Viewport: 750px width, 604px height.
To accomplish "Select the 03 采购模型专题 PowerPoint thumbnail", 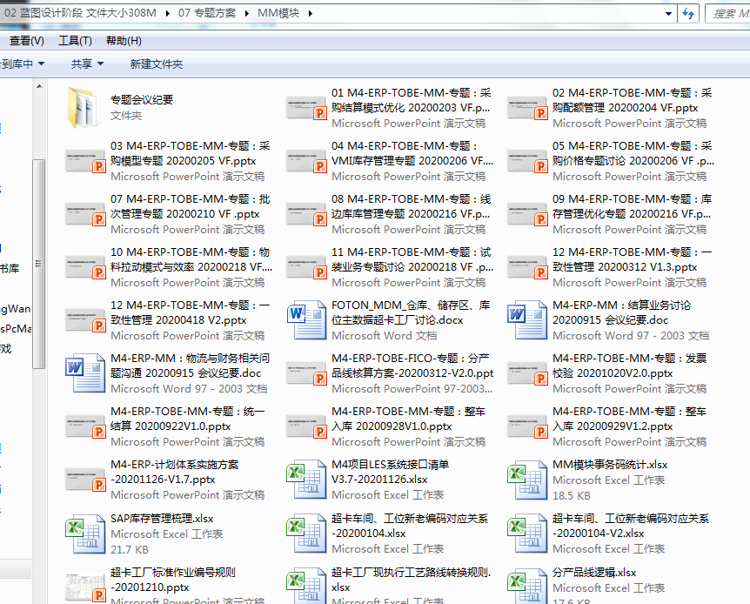I will [x=84, y=161].
